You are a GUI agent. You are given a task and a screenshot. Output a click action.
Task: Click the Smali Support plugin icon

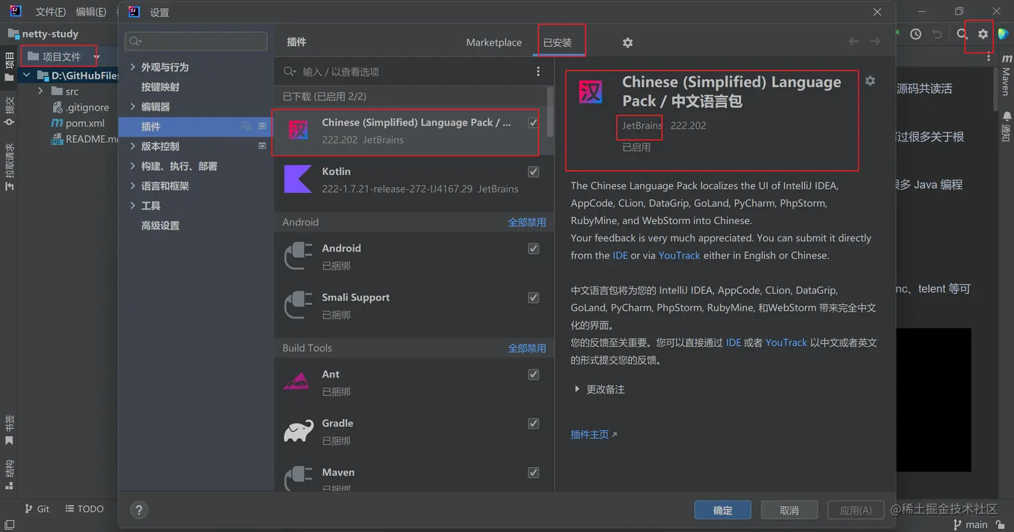(298, 305)
